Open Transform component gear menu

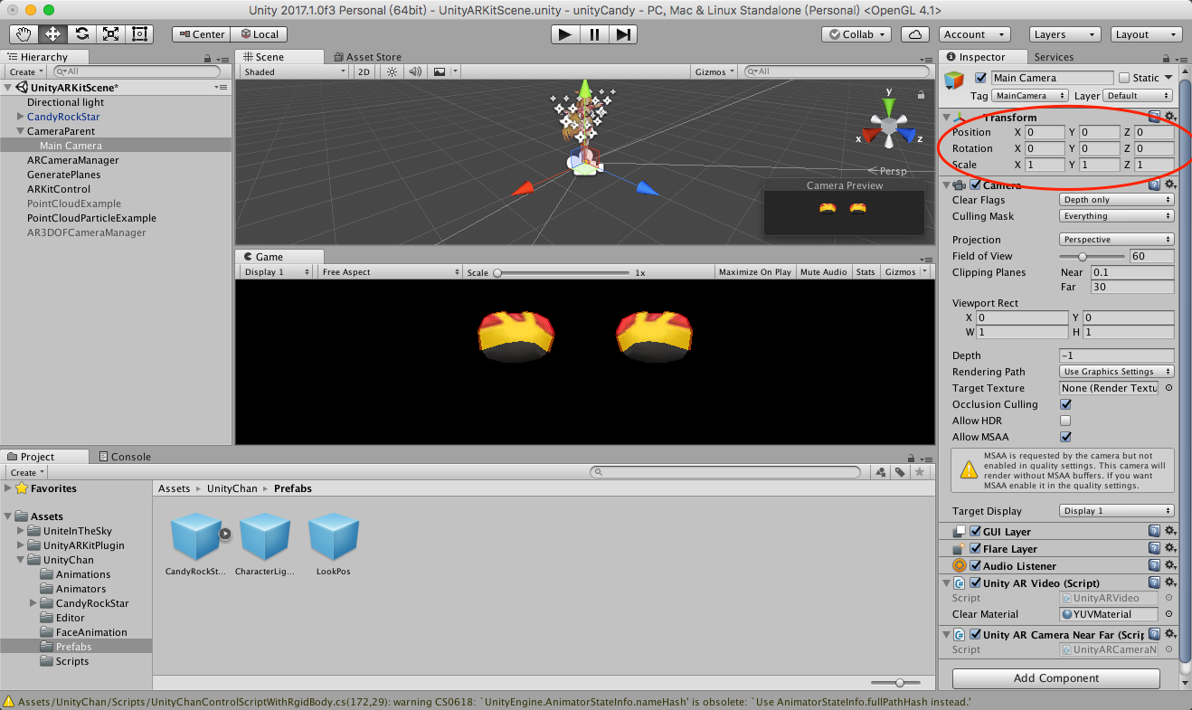pos(1169,117)
